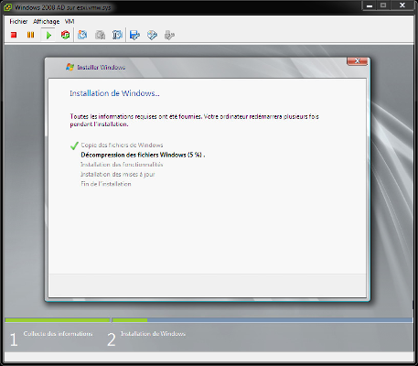Click the greyed USB device connection icon
Image resolution: width=418 pixels, height=366 pixels.
coord(169,35)
